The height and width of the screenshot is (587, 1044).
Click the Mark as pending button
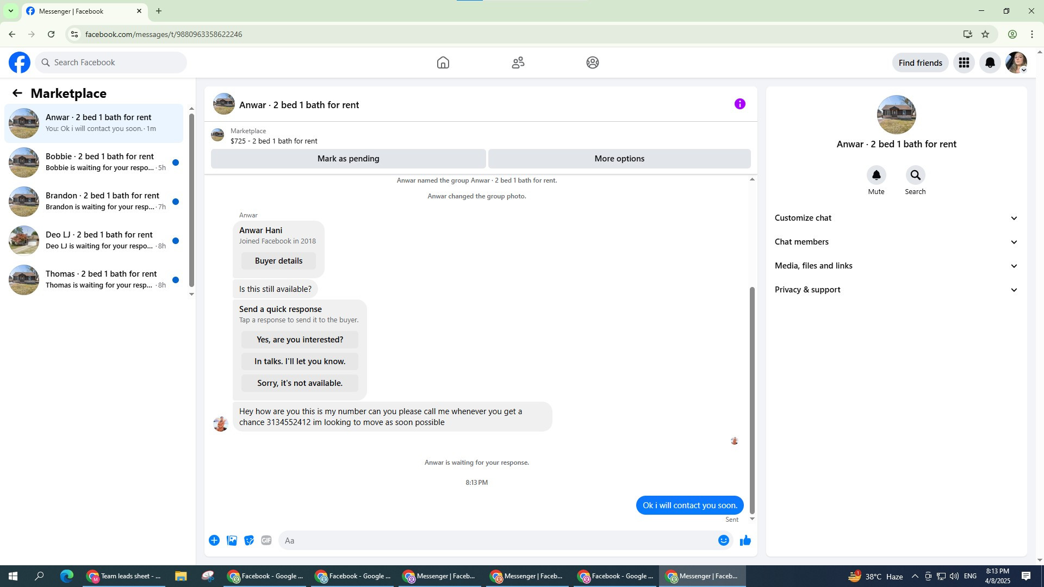pyautogui.click(x=348, y=159)
